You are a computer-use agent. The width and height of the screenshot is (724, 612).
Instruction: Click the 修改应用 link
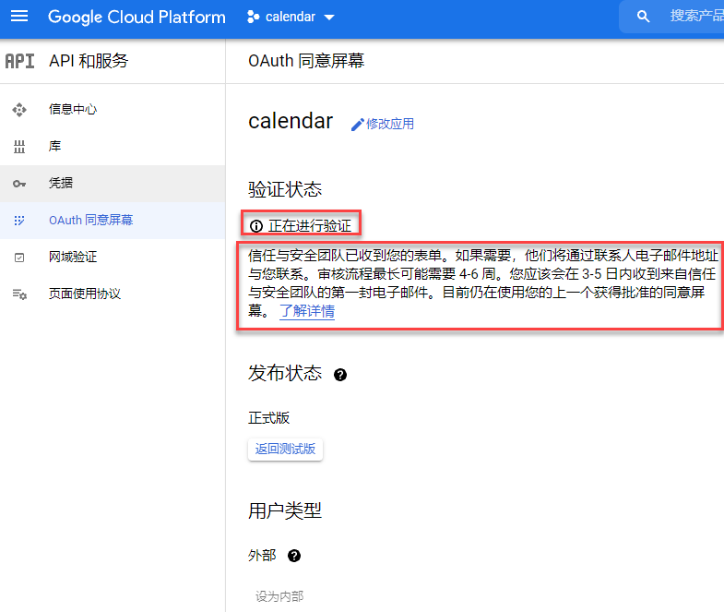tap(390, 124)
